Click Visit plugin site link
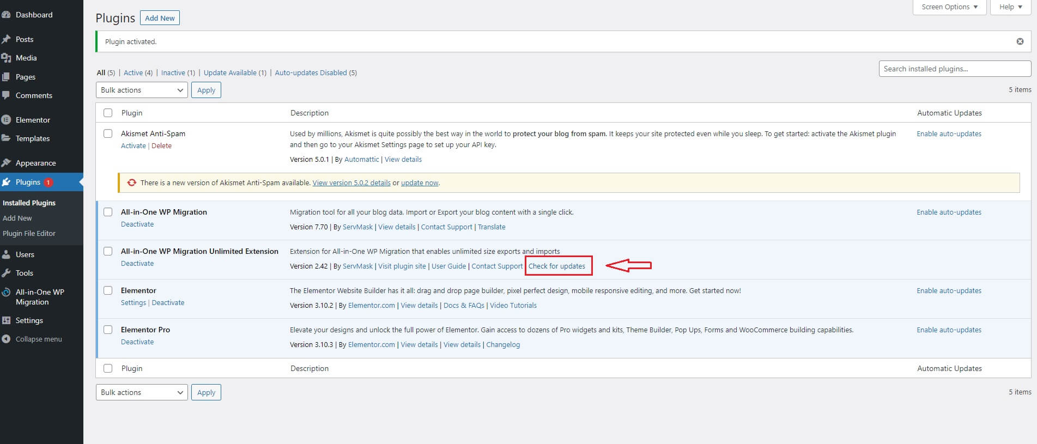1037x444 pixels. (x=402, y=266)
